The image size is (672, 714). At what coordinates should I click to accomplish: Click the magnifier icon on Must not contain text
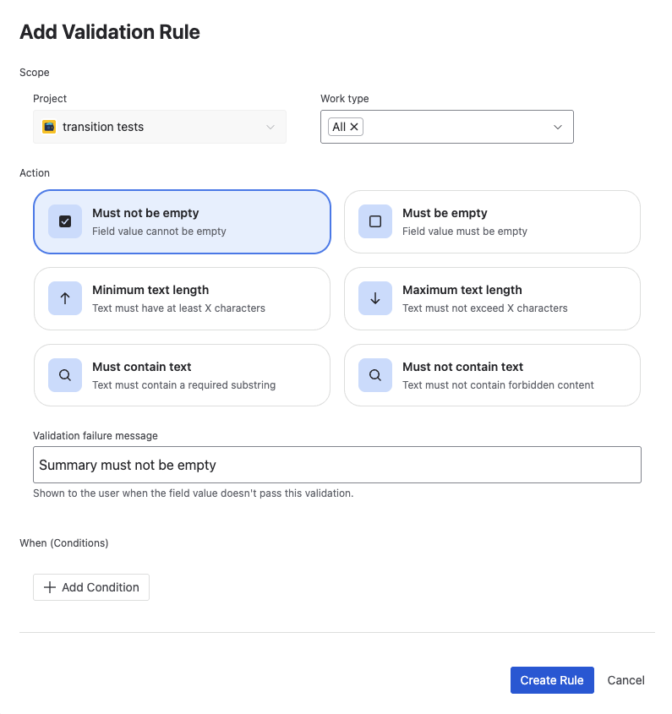click(x=375, y=375)
